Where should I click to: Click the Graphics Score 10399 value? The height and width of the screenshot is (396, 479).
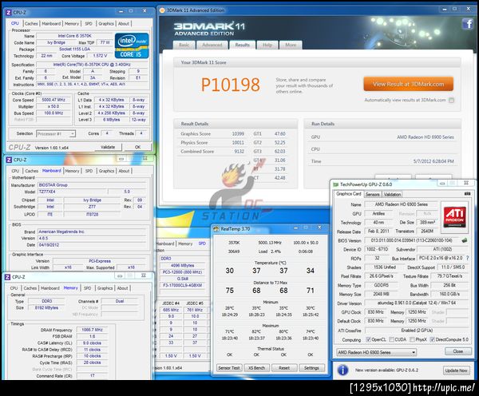coord(238,134)
